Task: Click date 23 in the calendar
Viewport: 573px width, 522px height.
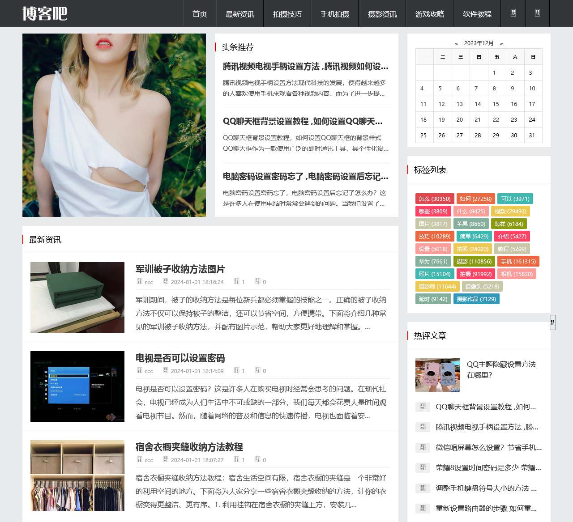Action: coord(514,119)
